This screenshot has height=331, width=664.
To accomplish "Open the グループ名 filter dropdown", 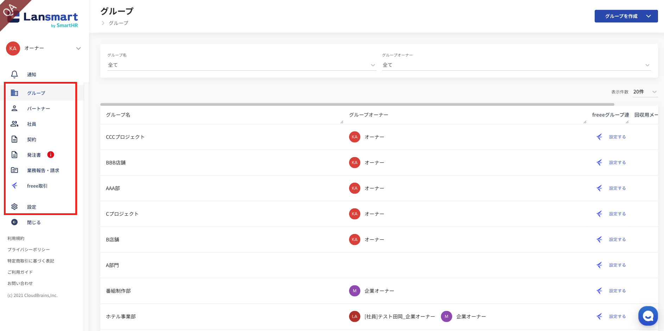I will pos(241,65).
